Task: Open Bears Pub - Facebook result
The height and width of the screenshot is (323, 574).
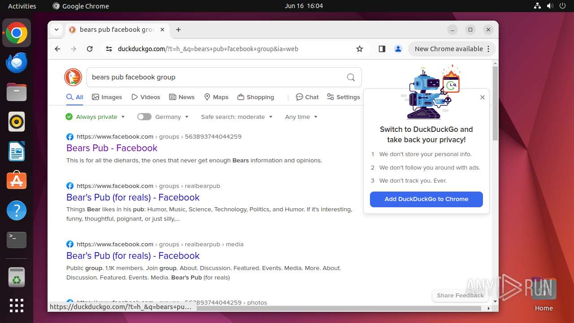Action: tap(112, 148)
